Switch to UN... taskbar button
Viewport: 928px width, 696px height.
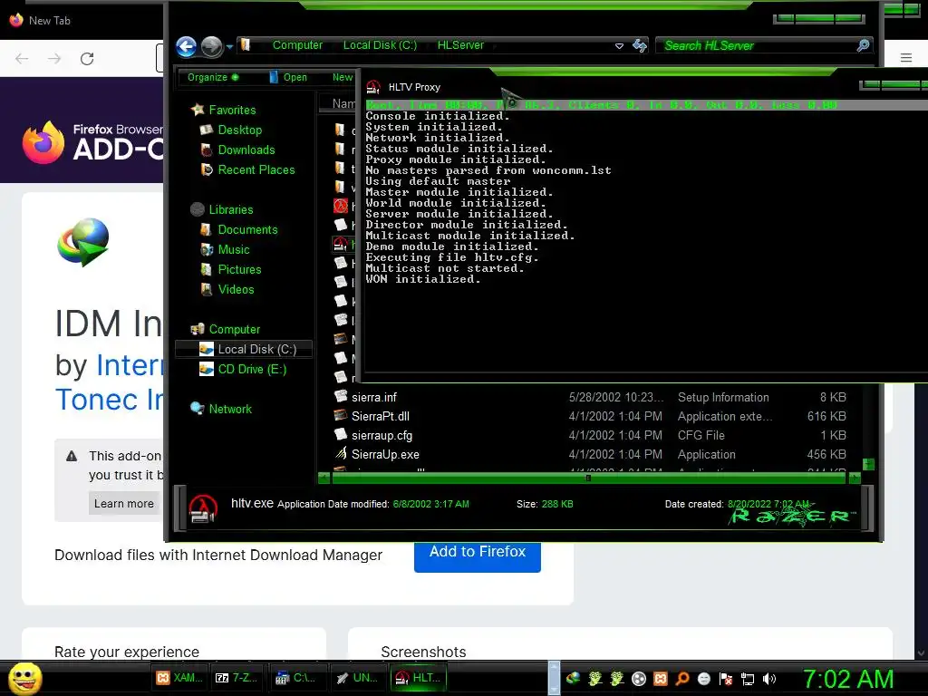click(357, 678)
